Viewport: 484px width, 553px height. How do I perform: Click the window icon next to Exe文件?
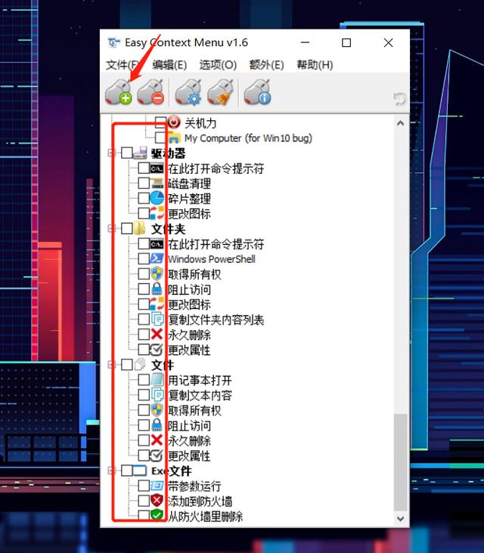coord(140,470)
